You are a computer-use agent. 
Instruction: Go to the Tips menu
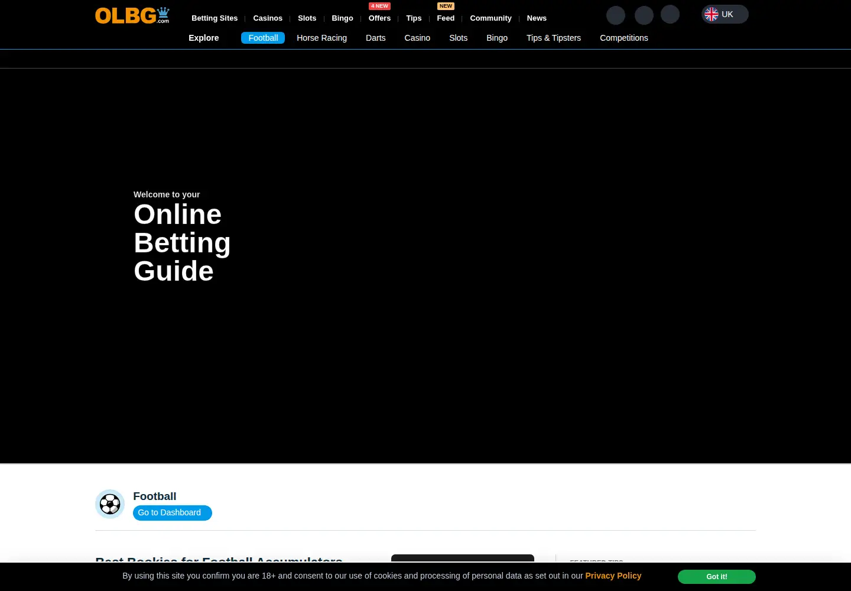point(414,18)
